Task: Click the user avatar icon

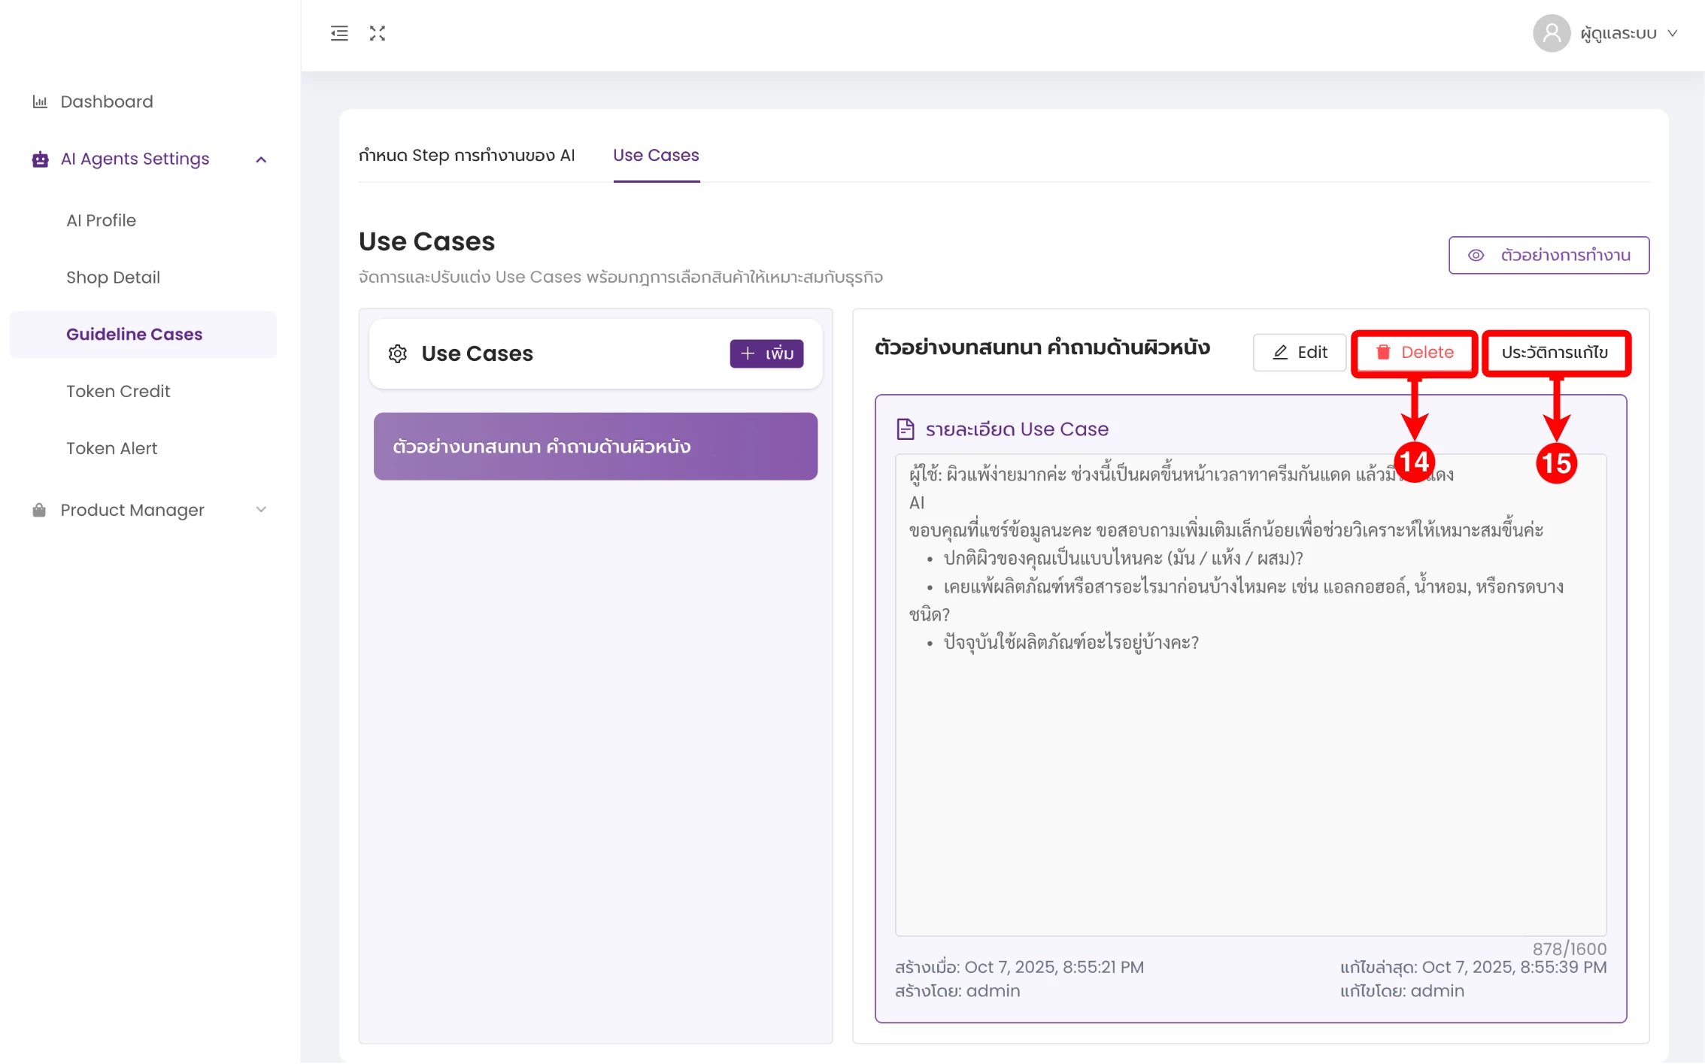Action: pos(1551,33)
